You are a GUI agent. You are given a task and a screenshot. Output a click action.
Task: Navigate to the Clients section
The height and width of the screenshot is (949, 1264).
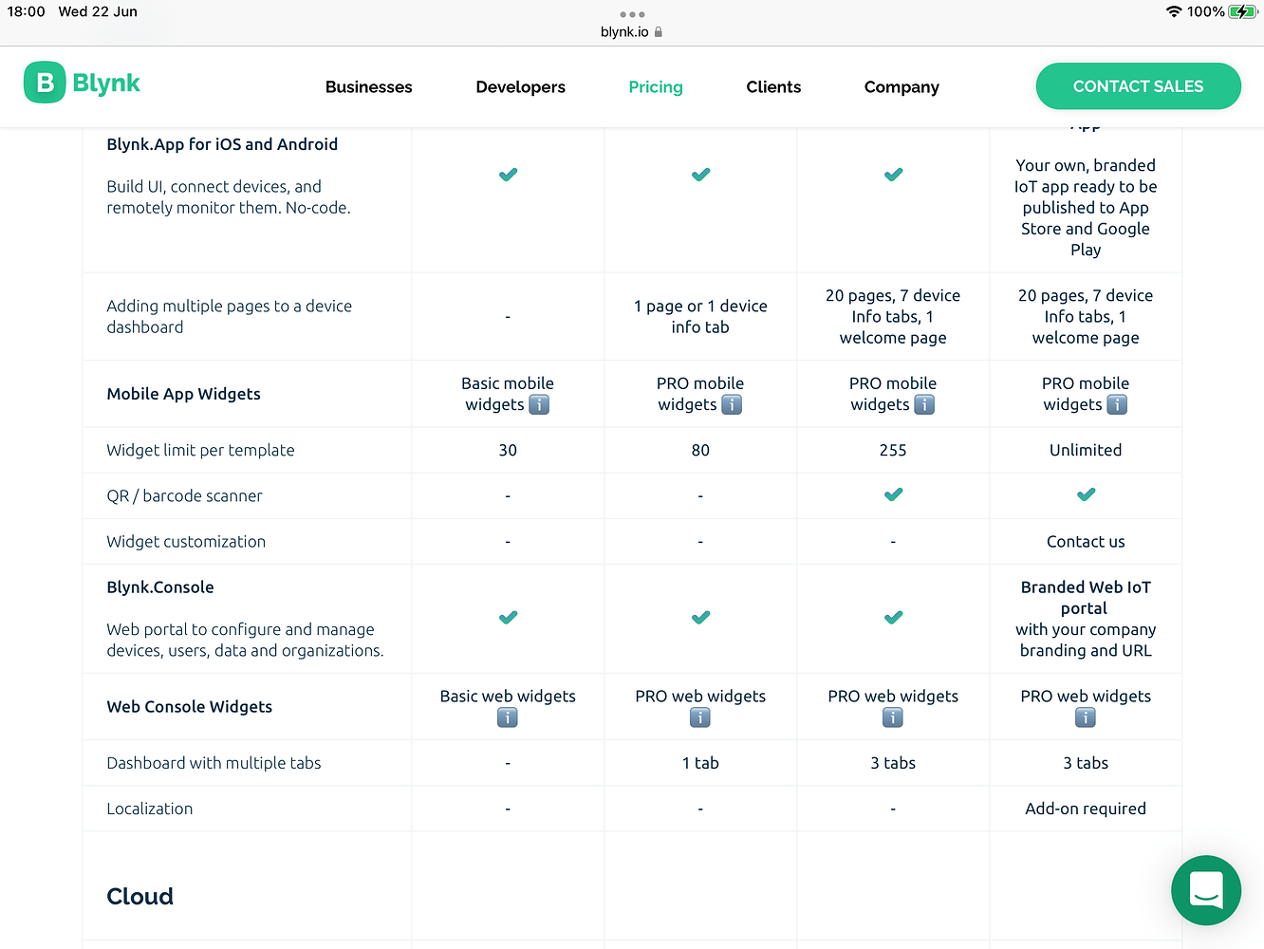click(x=773, y=86)
